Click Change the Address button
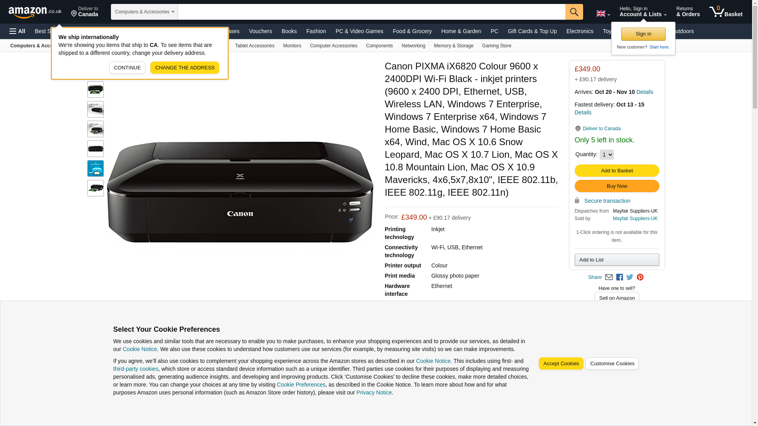This screenshot has width=758, height=426. [x=185, y=68]
